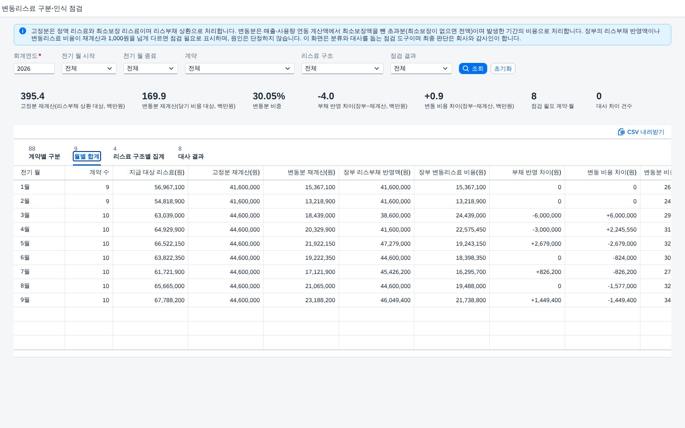This screenshot has height=428, width=685.
Task: Select the 1월 row cell
Action: [x=39, y=187]
